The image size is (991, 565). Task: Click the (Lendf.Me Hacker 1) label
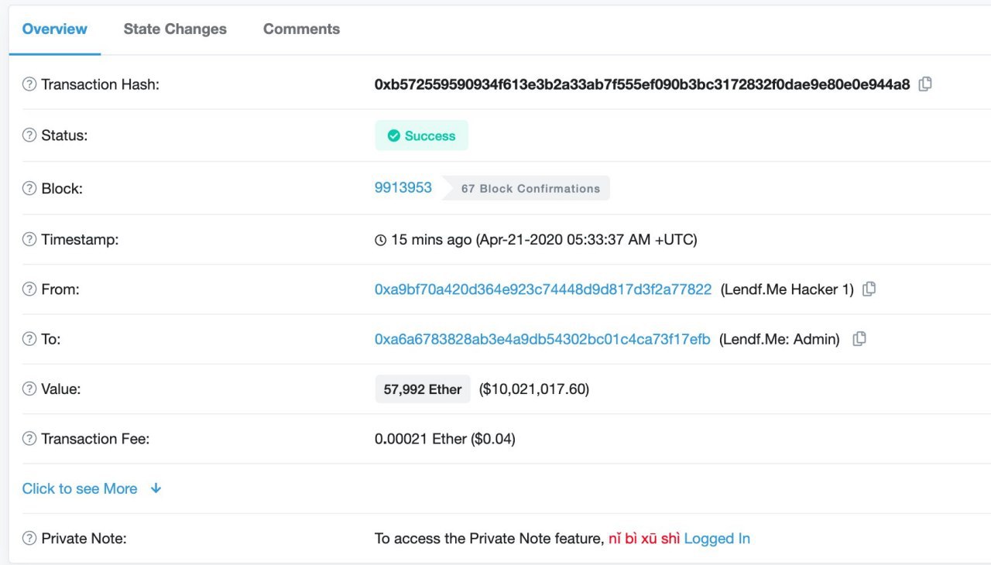(787, 289)
